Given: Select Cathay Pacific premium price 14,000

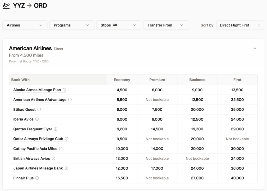Looking at the screenshot, I should click(157, 149).
